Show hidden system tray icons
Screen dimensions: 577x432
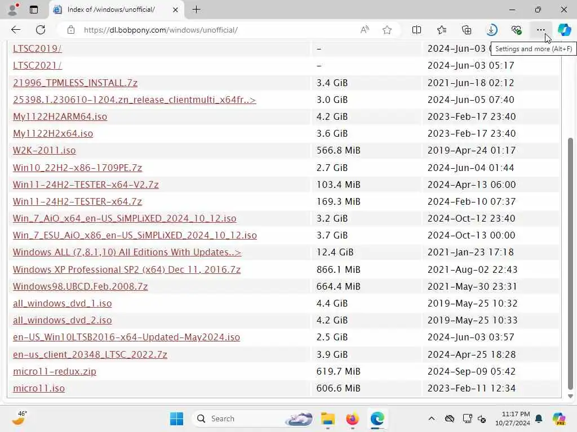coord(432,418)
